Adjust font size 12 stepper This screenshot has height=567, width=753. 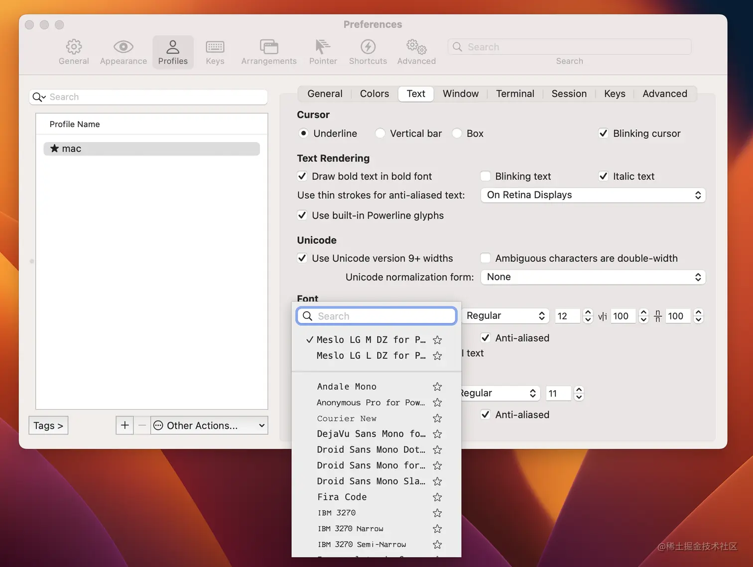(588, 316)
